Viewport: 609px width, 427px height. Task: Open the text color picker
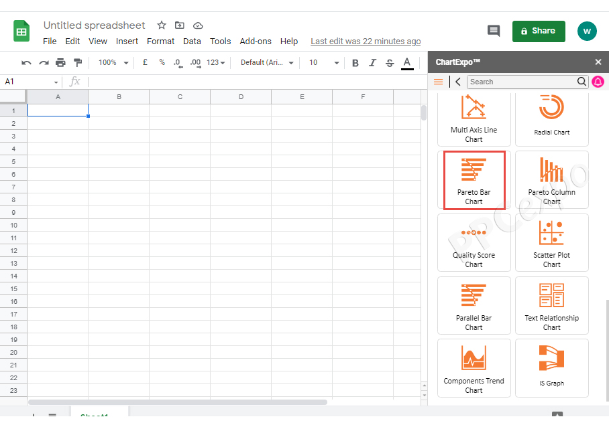point(407,63)
